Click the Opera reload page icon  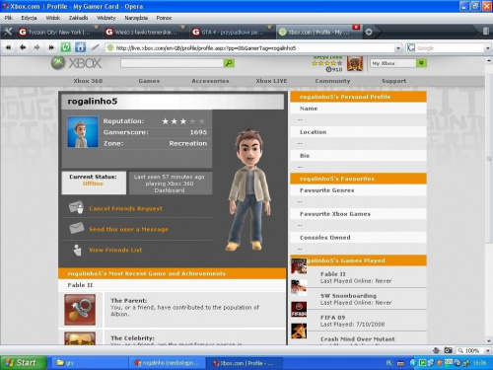66,47
